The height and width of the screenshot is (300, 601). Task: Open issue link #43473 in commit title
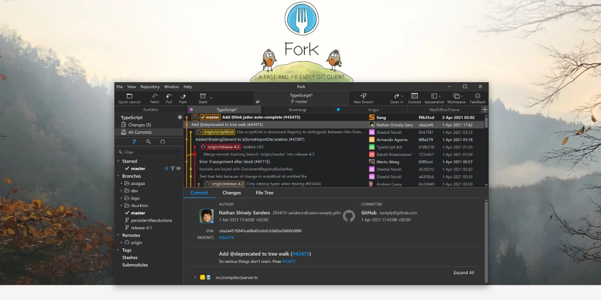point(300,254)
